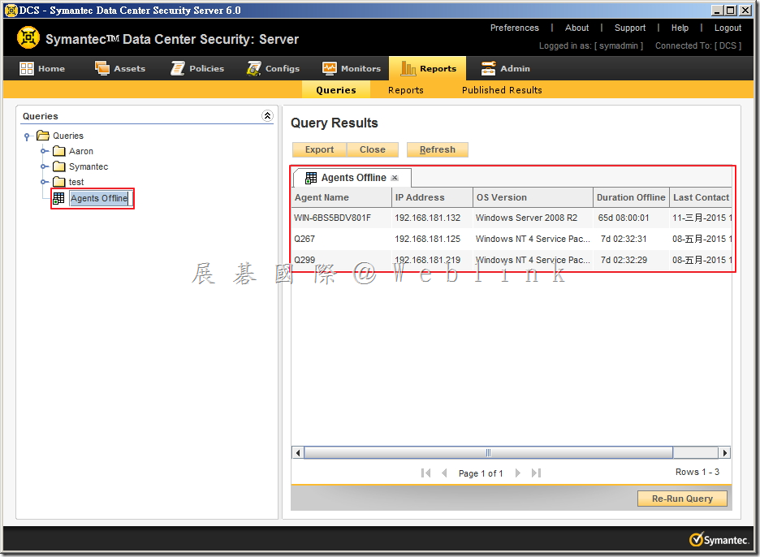
Task: Click the Export button
Action: coord(319,149)
